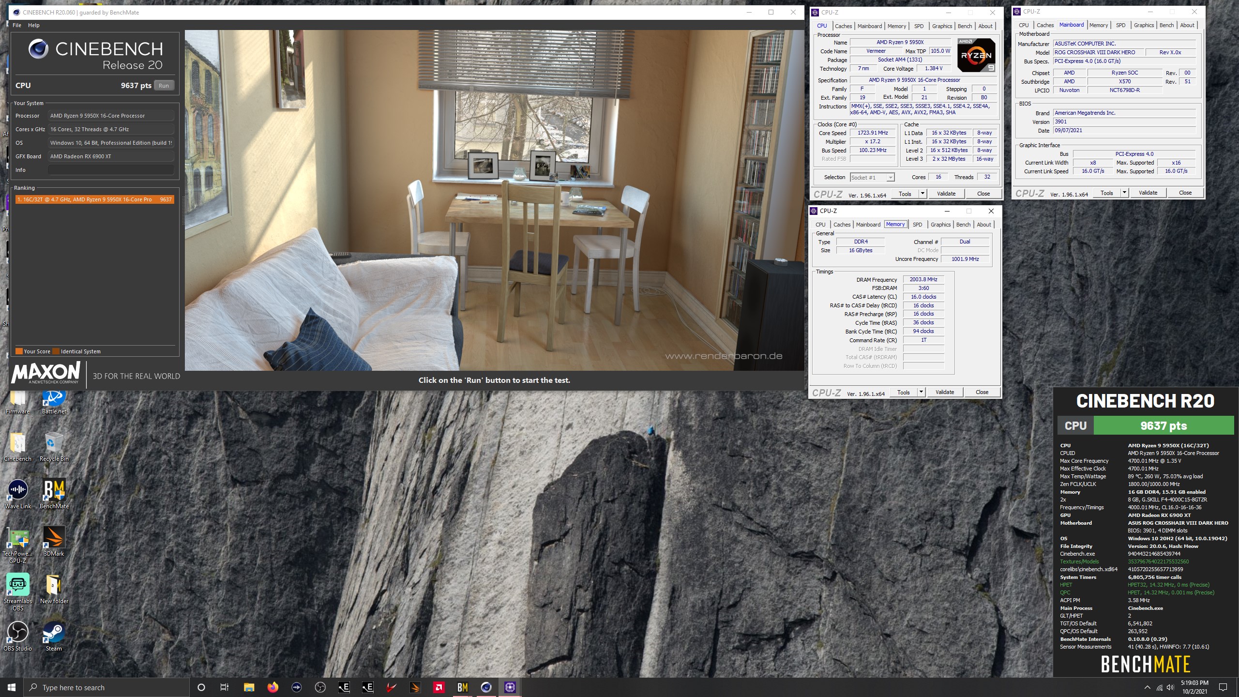Image resolution: width=1239 pixels, height=697 pixels.
Task: Click Tools button in the Mainboard CPU-Z window
Action: tap(1106, 193)
